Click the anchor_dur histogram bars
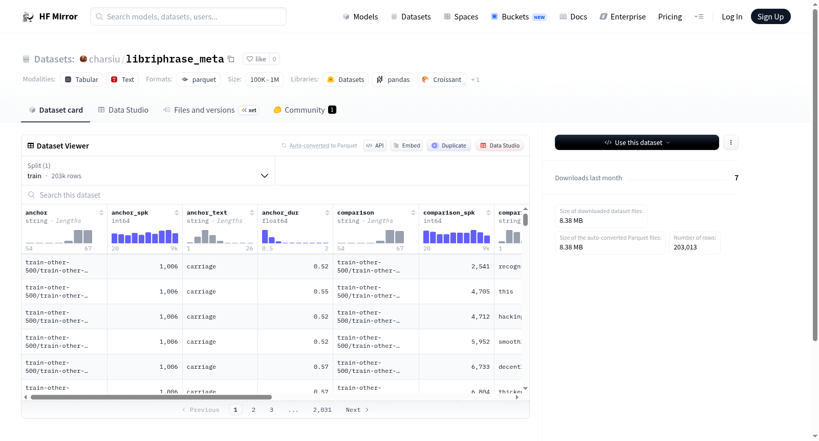The height and width of the screenshot is (441, 819). coord(295,237)
